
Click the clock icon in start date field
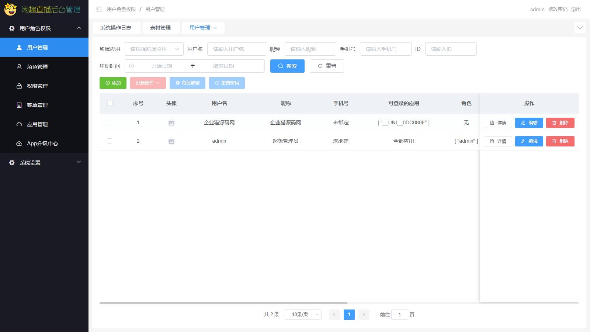132,66
